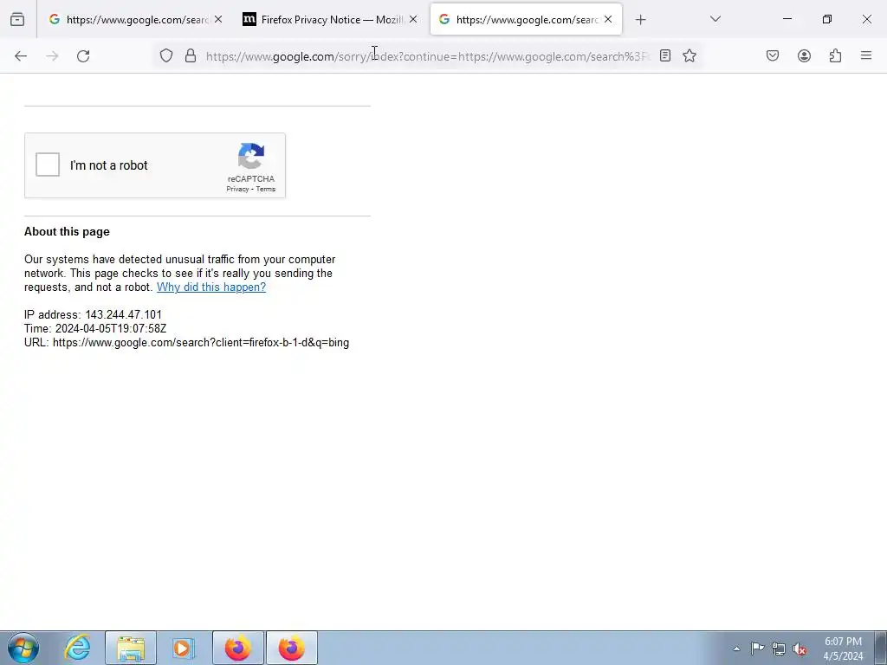This screenshot has height=665, width=887.
Task: Click the About this page heading
Action: pos(67,231)
